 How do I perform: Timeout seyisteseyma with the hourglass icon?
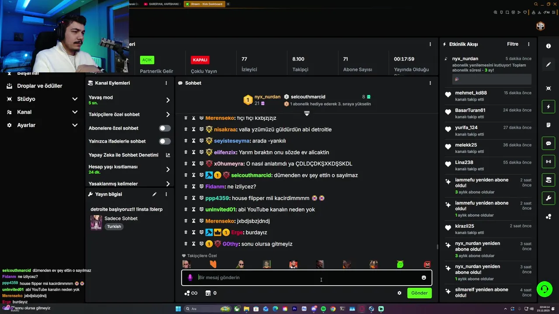point(193,141)
